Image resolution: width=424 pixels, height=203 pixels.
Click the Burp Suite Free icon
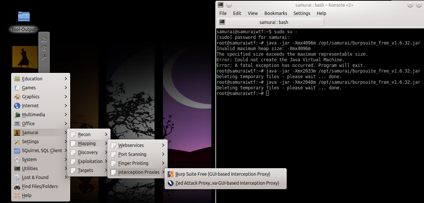pyautogui.click(x=171, y=174)
